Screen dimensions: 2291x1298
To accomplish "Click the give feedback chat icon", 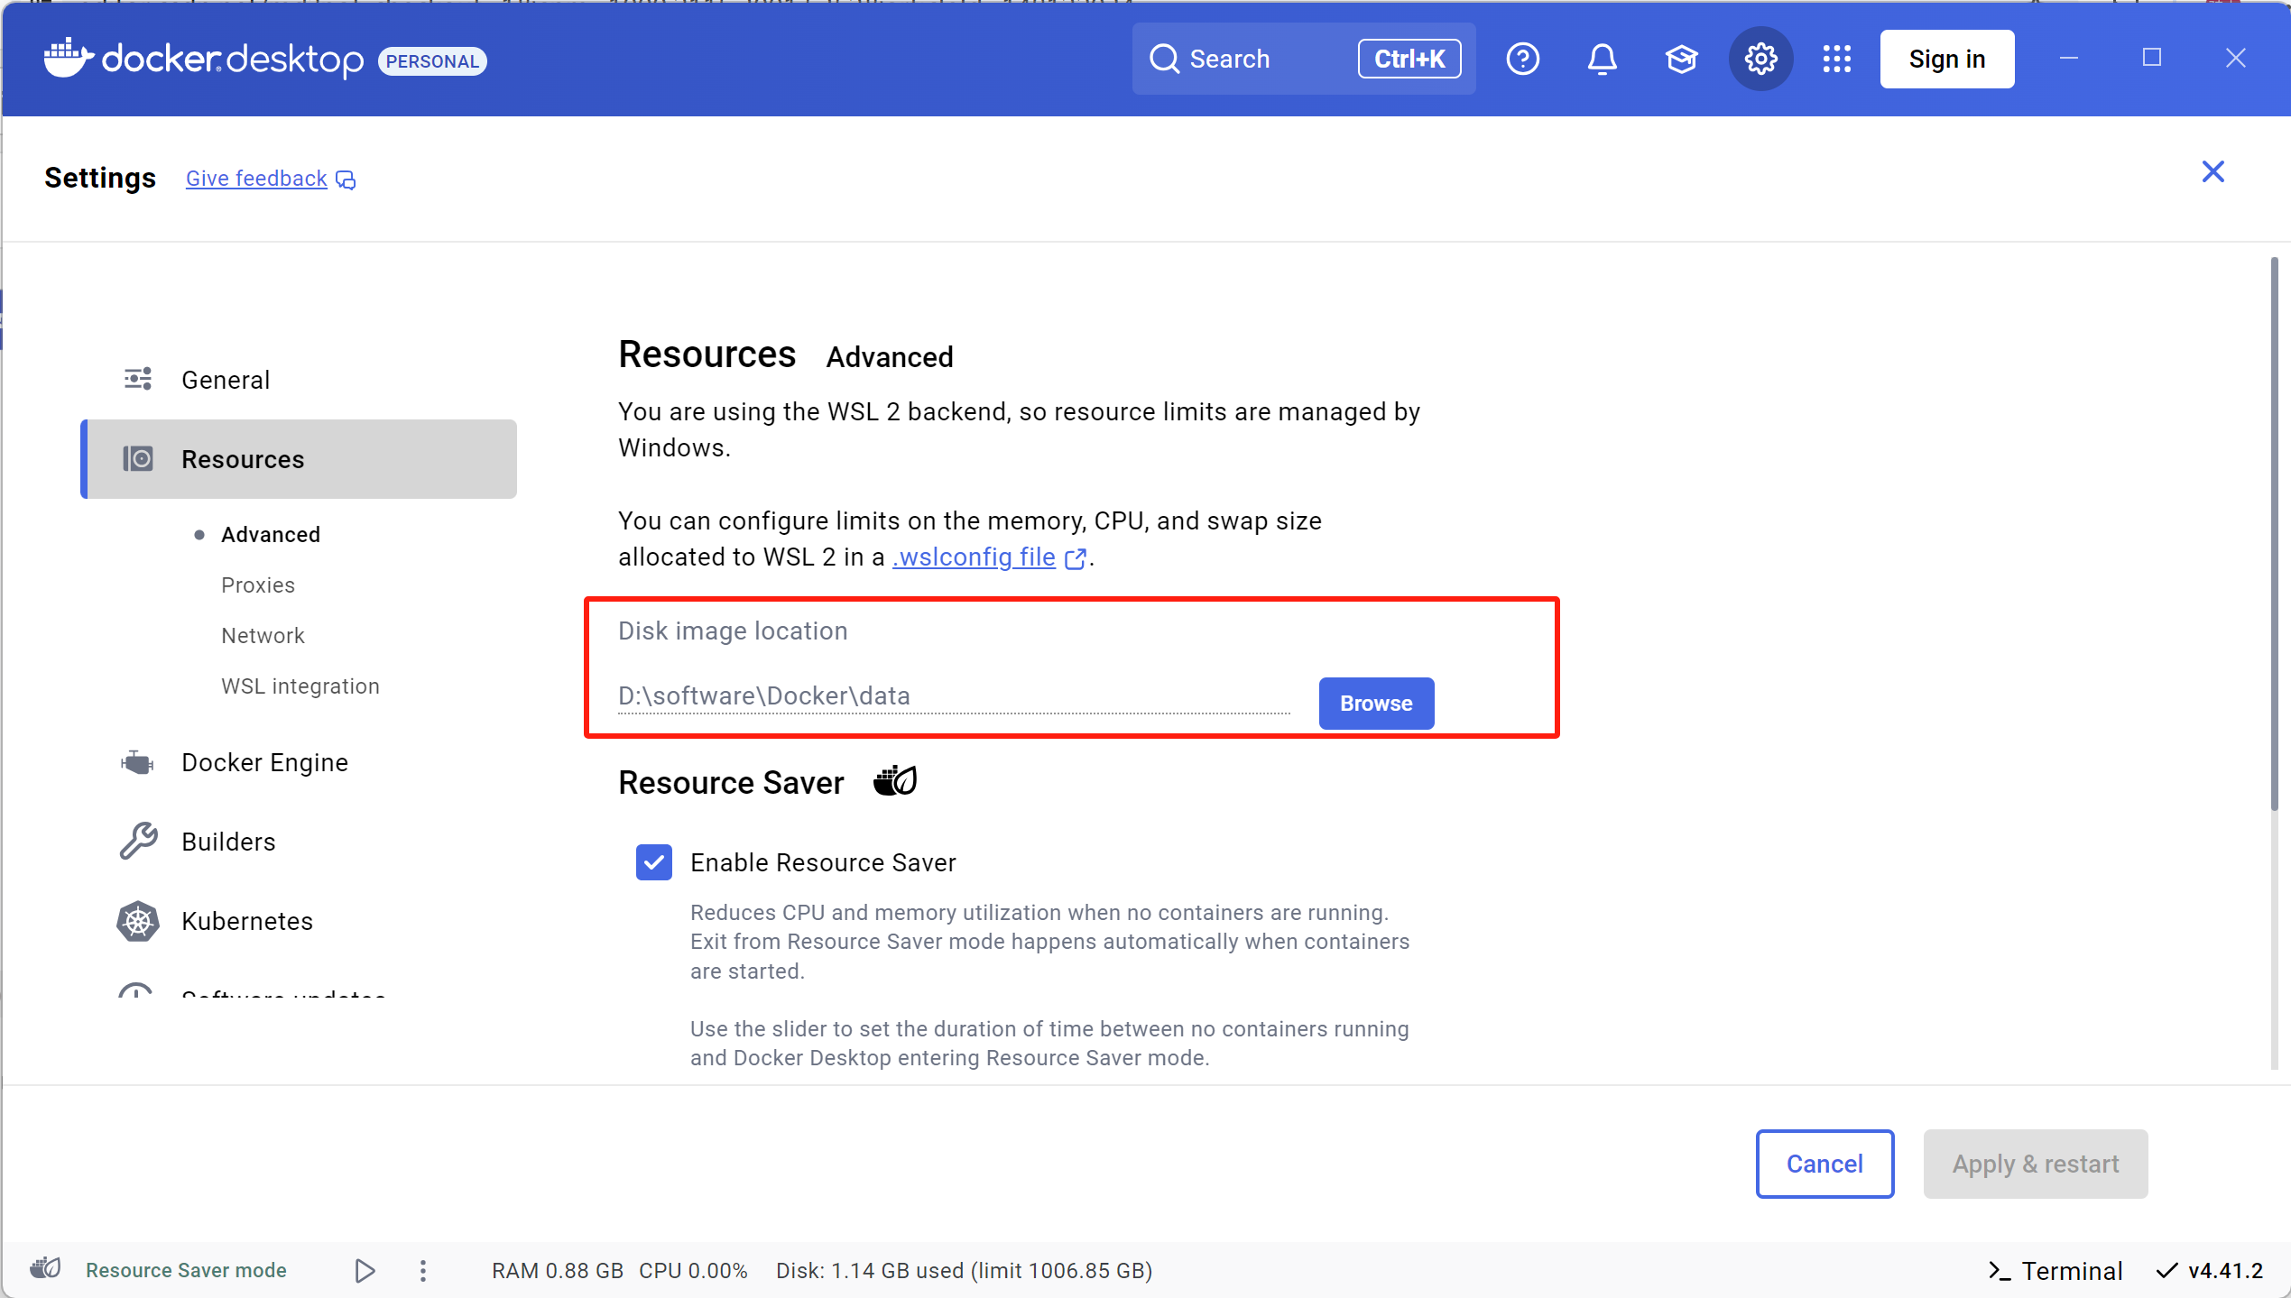I will pyautogui.click(x=346, y=180).
